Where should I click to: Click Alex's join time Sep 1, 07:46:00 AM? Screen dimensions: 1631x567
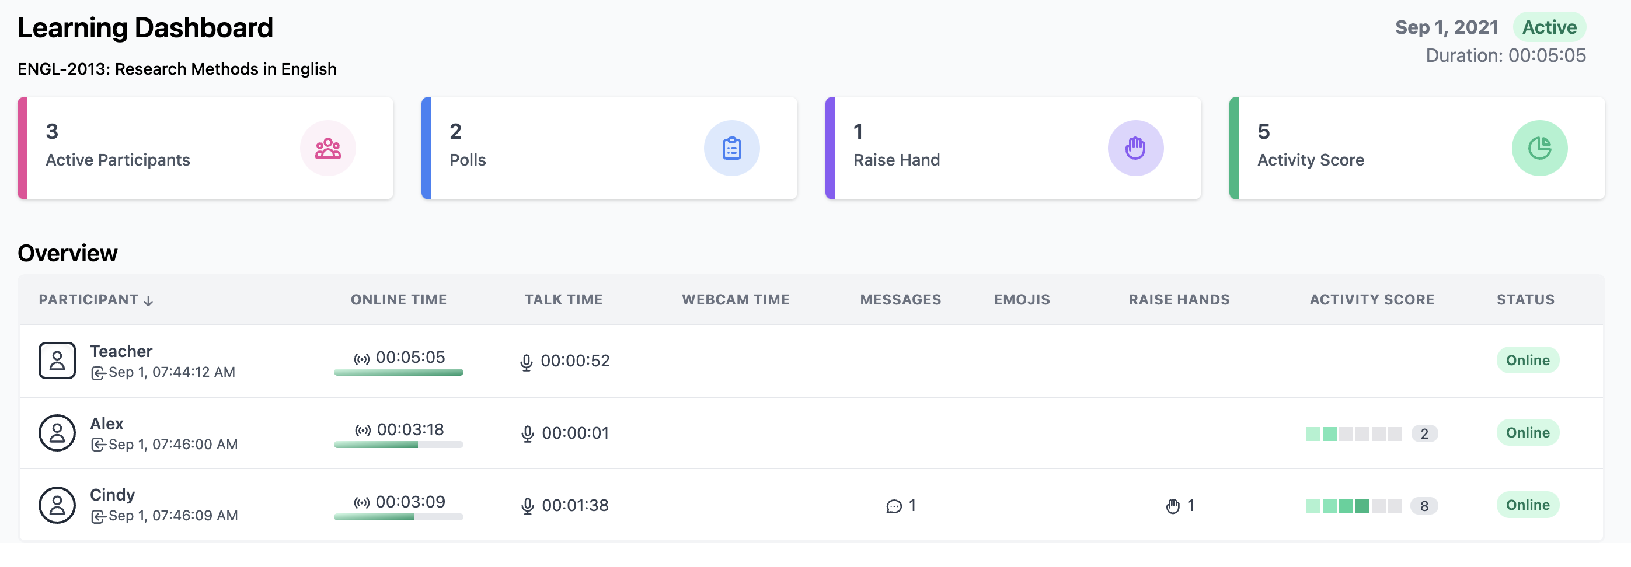pos(173,444)
